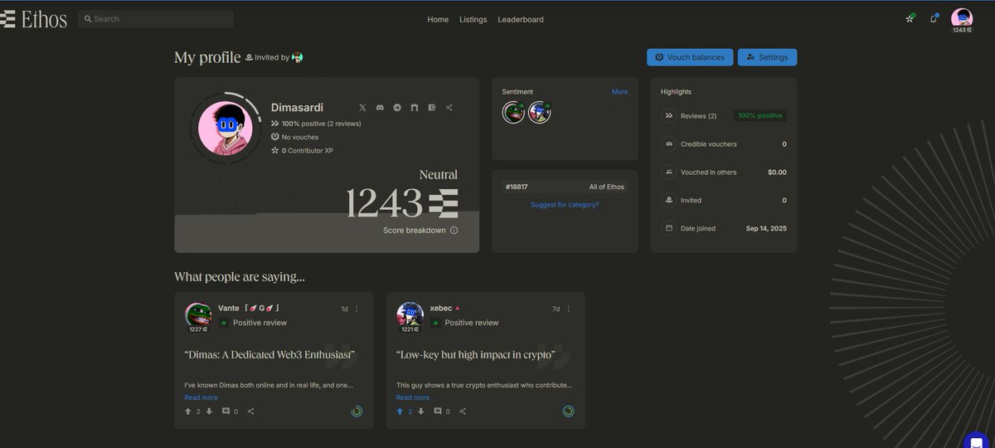
Task: Click the Ethos logo in header
Action: [33, 18]
